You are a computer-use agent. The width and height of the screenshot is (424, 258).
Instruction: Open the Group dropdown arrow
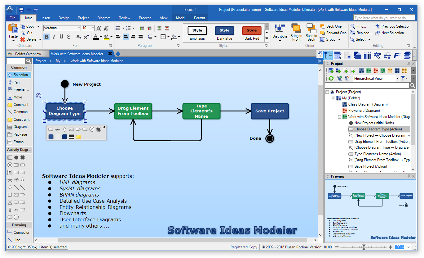pyautogui.click(x=339, y=39)
